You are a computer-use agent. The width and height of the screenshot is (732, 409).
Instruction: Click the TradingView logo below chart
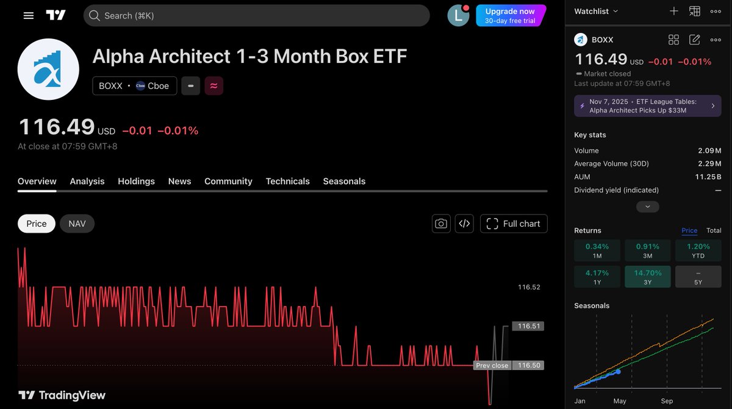point(62,396)
